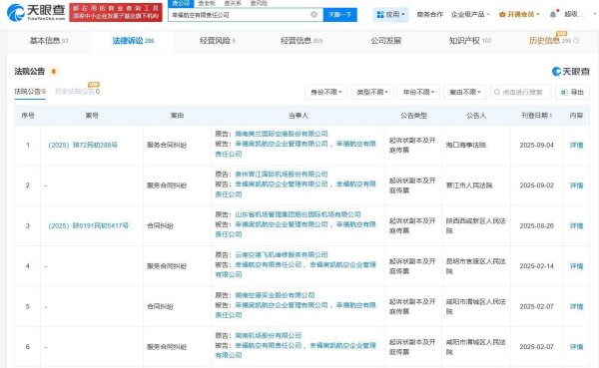The image size is (599, 368).
Task: Switch to the 经营风险 tab
Action: coord(217,41)
